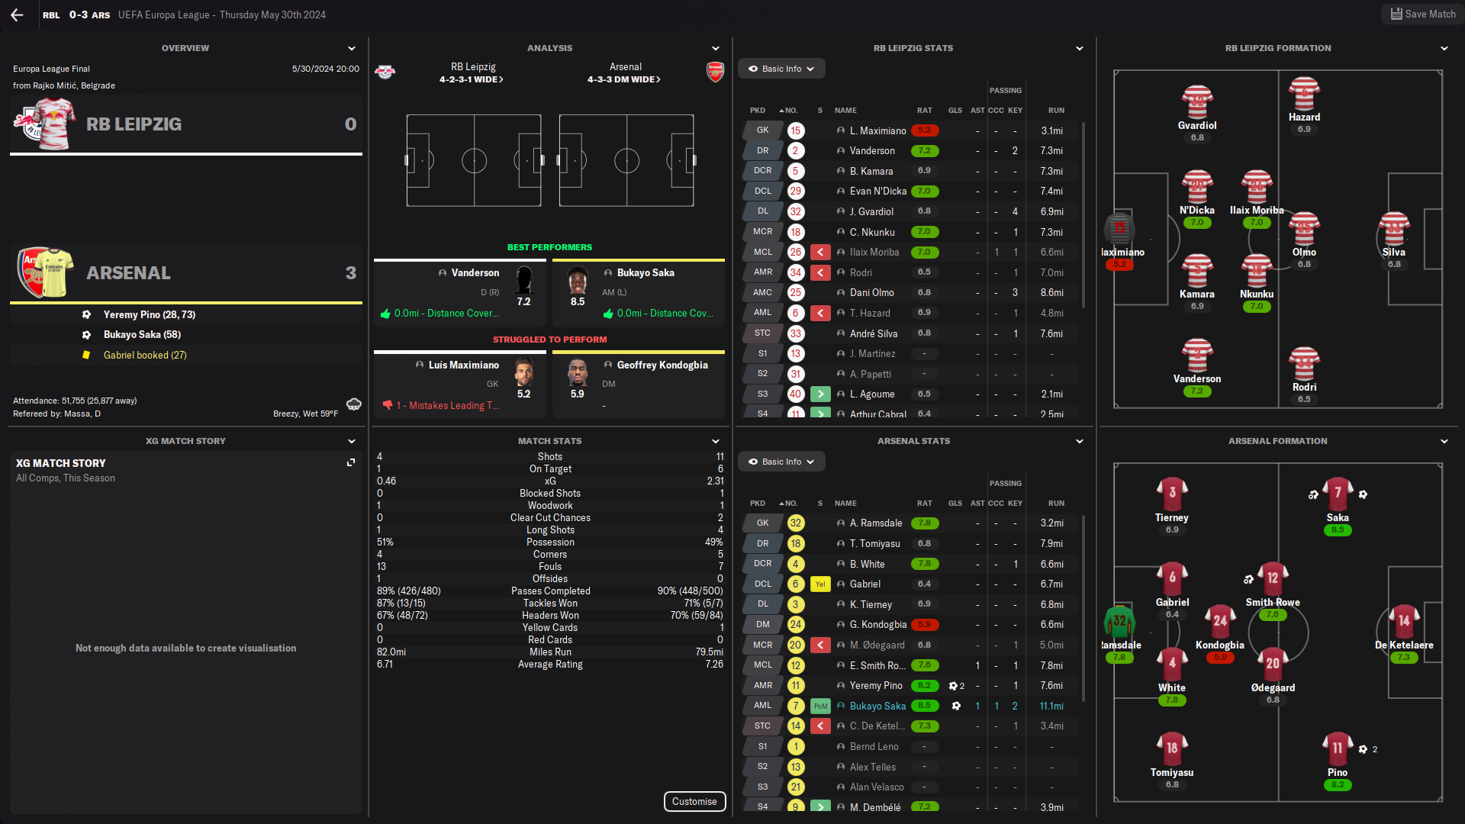Click Pino shirt on Arsenal formation pitch
Screen dimensions: 1465x824
pyautogui.click(x=1338, y=748)
